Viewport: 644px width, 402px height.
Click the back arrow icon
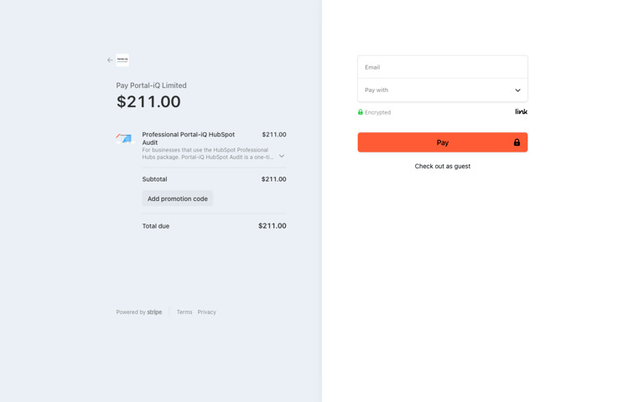(110, 60)
